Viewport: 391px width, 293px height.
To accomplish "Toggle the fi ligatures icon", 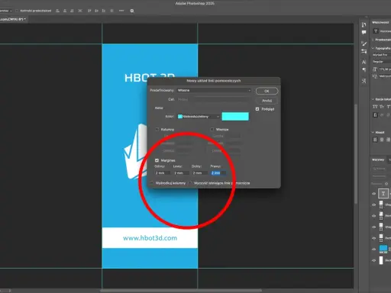I will pyautogui.click(x=375, y=115).
